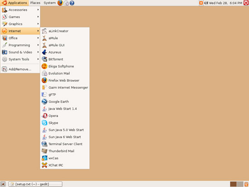Click the Internet submenu arrow
Viewport: 249px width, 187px height.
[x=38, y=31]
